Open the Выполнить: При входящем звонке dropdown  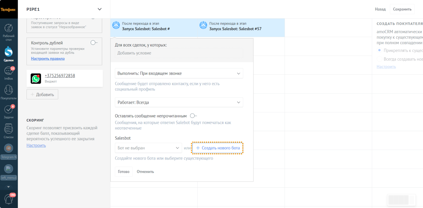pyautogui.click(x=179, y=73)
